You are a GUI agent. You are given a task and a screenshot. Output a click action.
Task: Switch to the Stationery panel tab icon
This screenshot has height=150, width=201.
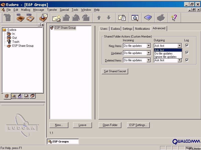tap(26, 96)
